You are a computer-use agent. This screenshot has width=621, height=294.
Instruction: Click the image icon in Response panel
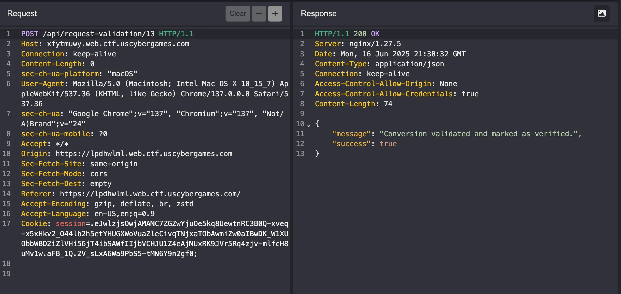click(x=601, y=13)
